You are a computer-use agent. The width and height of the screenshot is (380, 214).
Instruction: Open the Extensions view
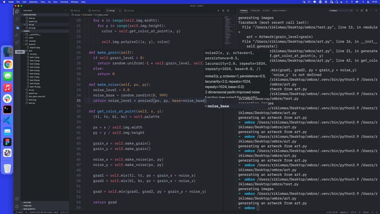coord(17,42)
